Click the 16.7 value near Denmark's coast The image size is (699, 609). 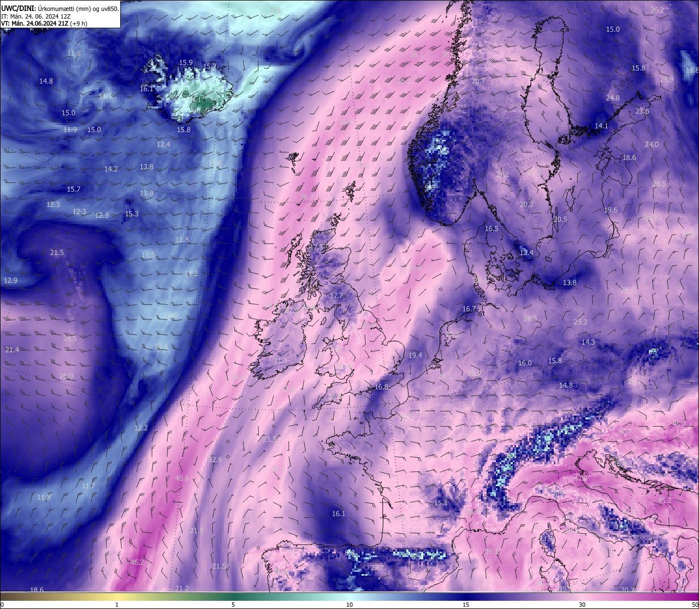tap(469, 309)
